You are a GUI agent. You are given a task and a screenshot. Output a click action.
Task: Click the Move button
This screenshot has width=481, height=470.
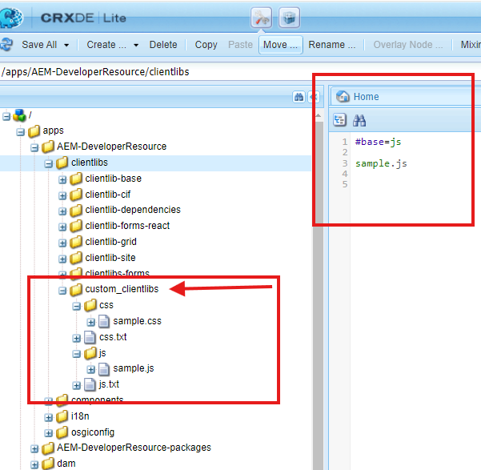(x=280, y=45)
